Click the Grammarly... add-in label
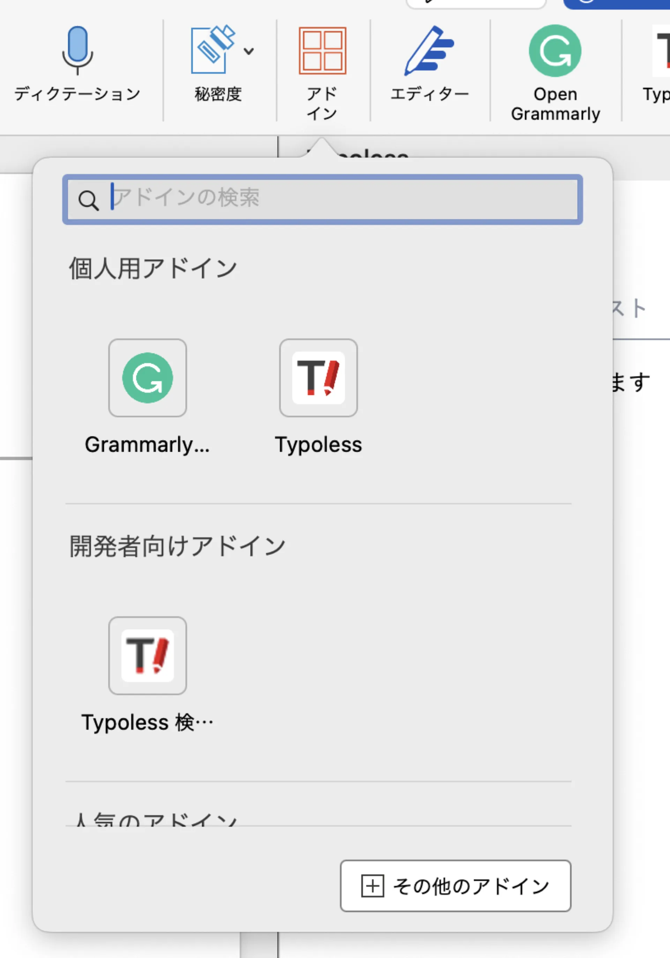The width and height of the screenshot is (670, 958). tap(147, 444)
